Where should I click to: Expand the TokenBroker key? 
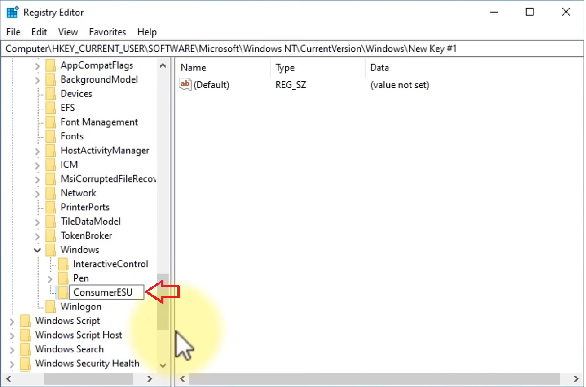(x=37, y=236)
